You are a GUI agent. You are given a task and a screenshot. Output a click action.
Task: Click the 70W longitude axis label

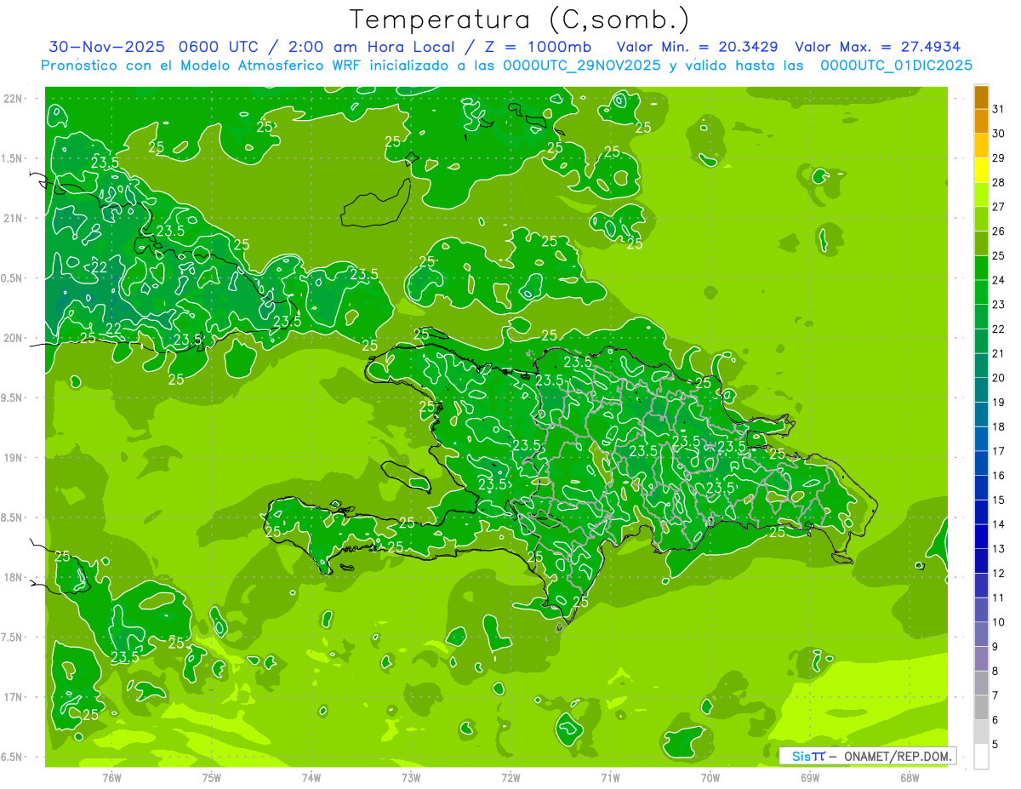[x=710, y=778]
